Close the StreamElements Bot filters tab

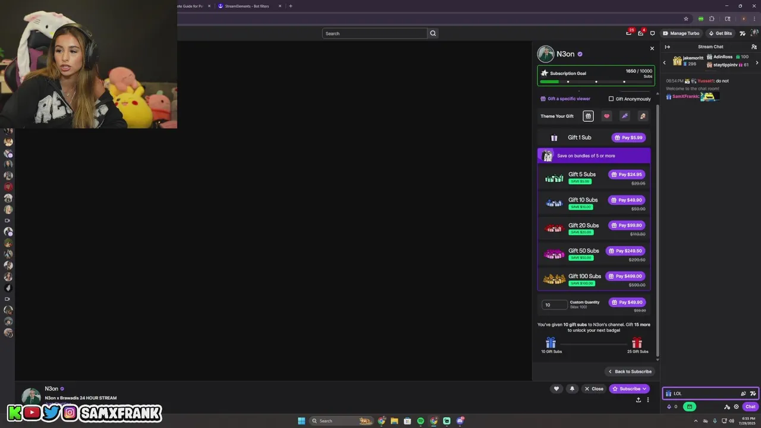tap(280, 6)
